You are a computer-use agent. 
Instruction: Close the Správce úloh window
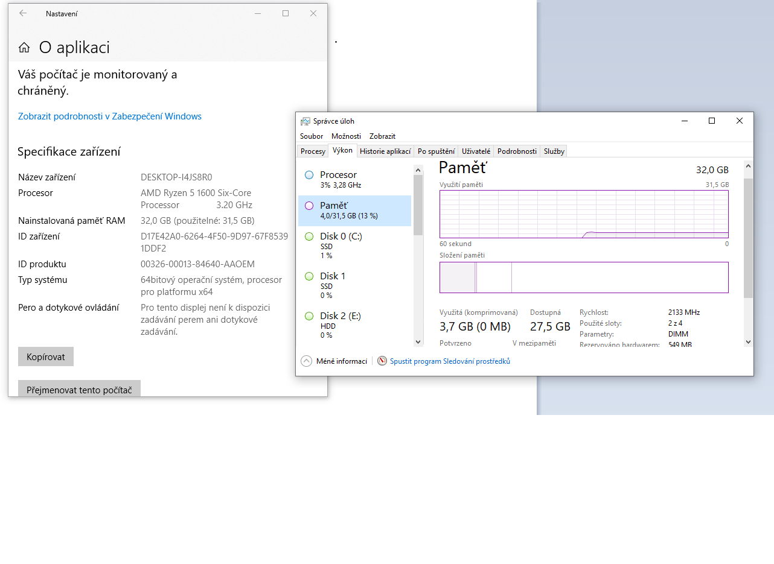pos(740,121)
